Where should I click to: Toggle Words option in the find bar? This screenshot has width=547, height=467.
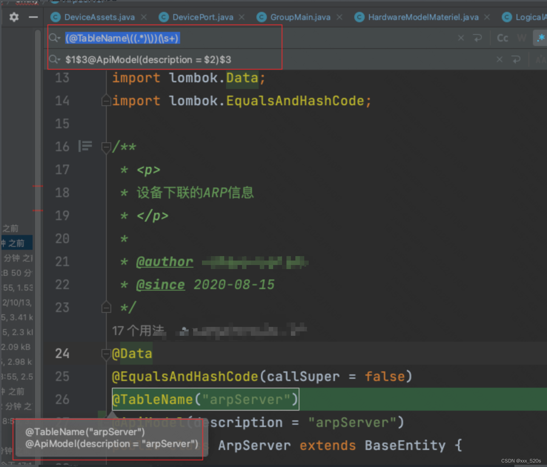click(522, 38)
